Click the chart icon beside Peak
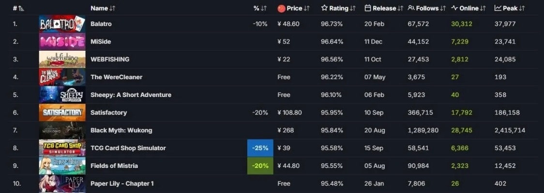 point(498,8)
